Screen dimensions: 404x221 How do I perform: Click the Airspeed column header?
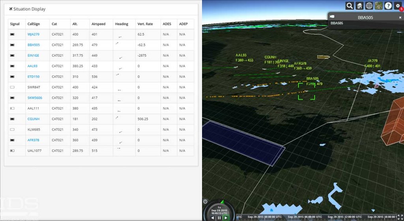[98, 24]
